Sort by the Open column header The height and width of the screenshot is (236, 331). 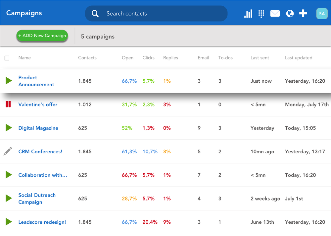coord(127,58)
